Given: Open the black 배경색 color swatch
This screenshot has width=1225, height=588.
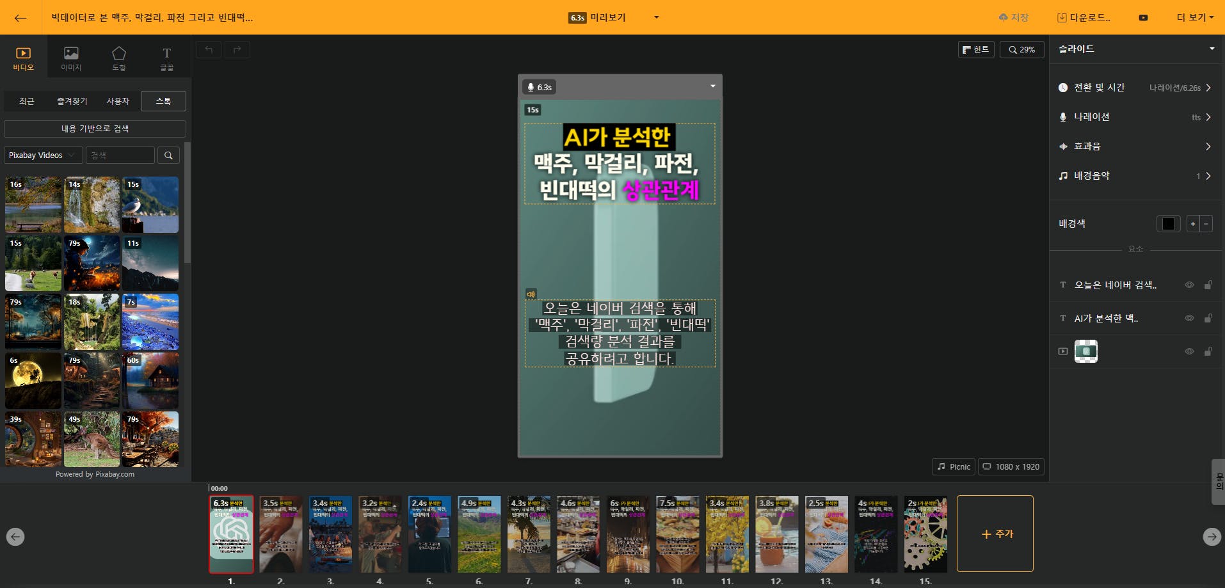Looking at the screenshot, I should [x=1169, y=224].
